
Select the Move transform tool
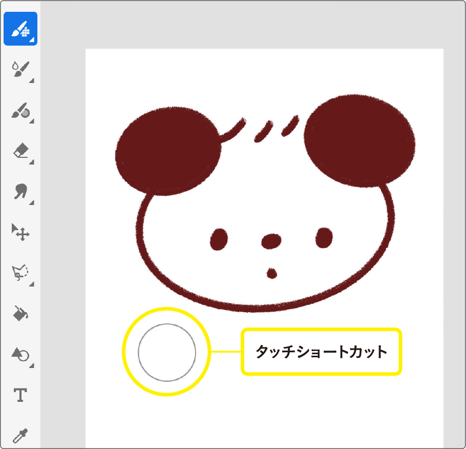coord(20,232)
